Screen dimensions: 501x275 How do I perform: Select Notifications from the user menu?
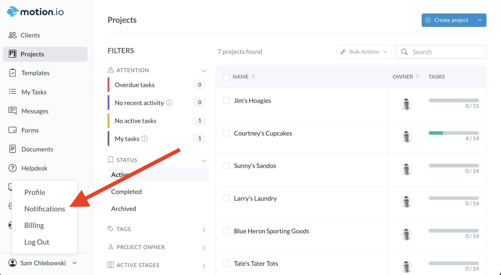pos(45,209)
